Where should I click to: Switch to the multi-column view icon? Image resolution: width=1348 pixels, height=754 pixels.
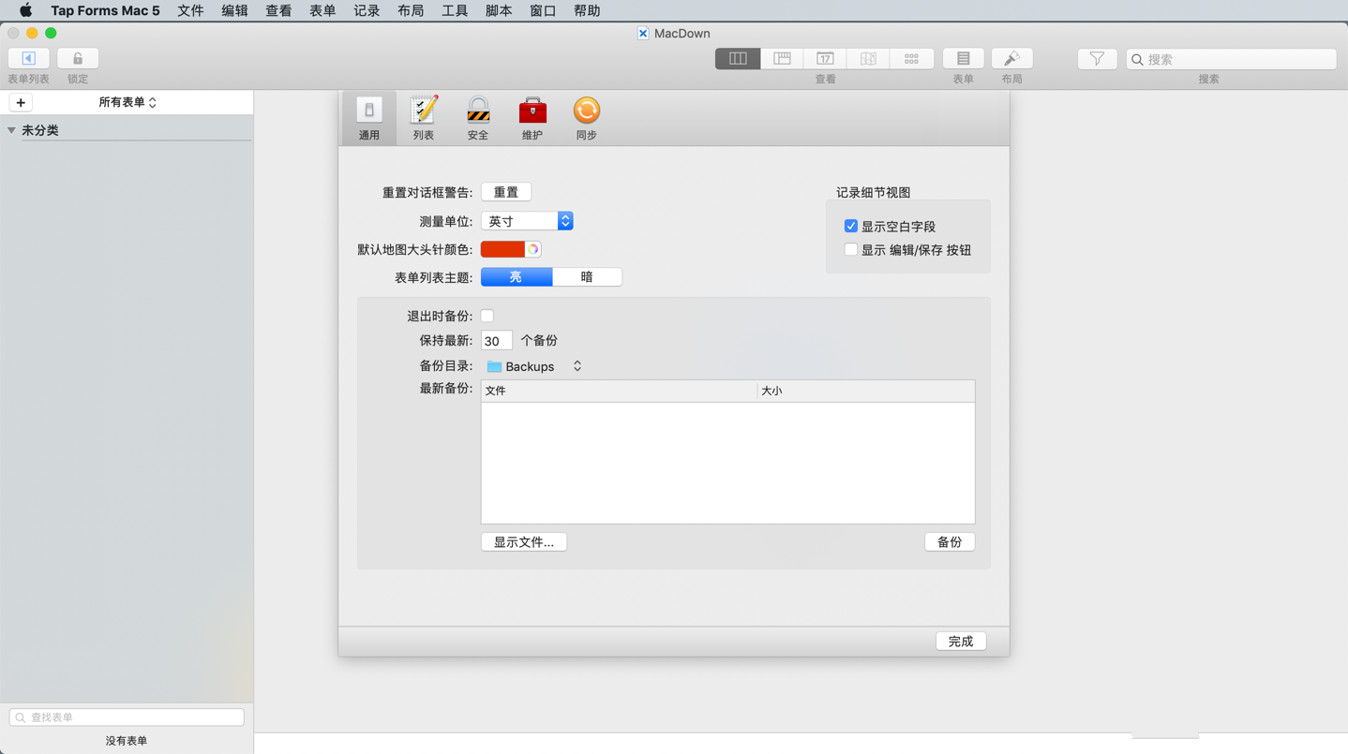coord(738,58)
